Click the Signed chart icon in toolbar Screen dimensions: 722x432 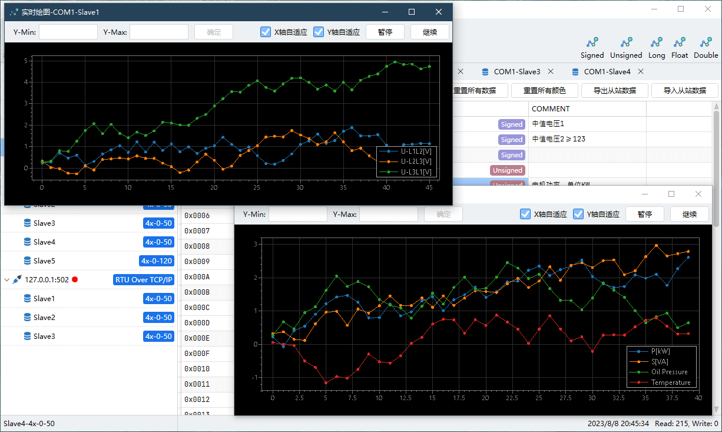pos(592,42)
